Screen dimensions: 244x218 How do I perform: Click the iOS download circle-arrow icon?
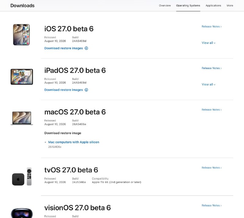tap(86, 48)
